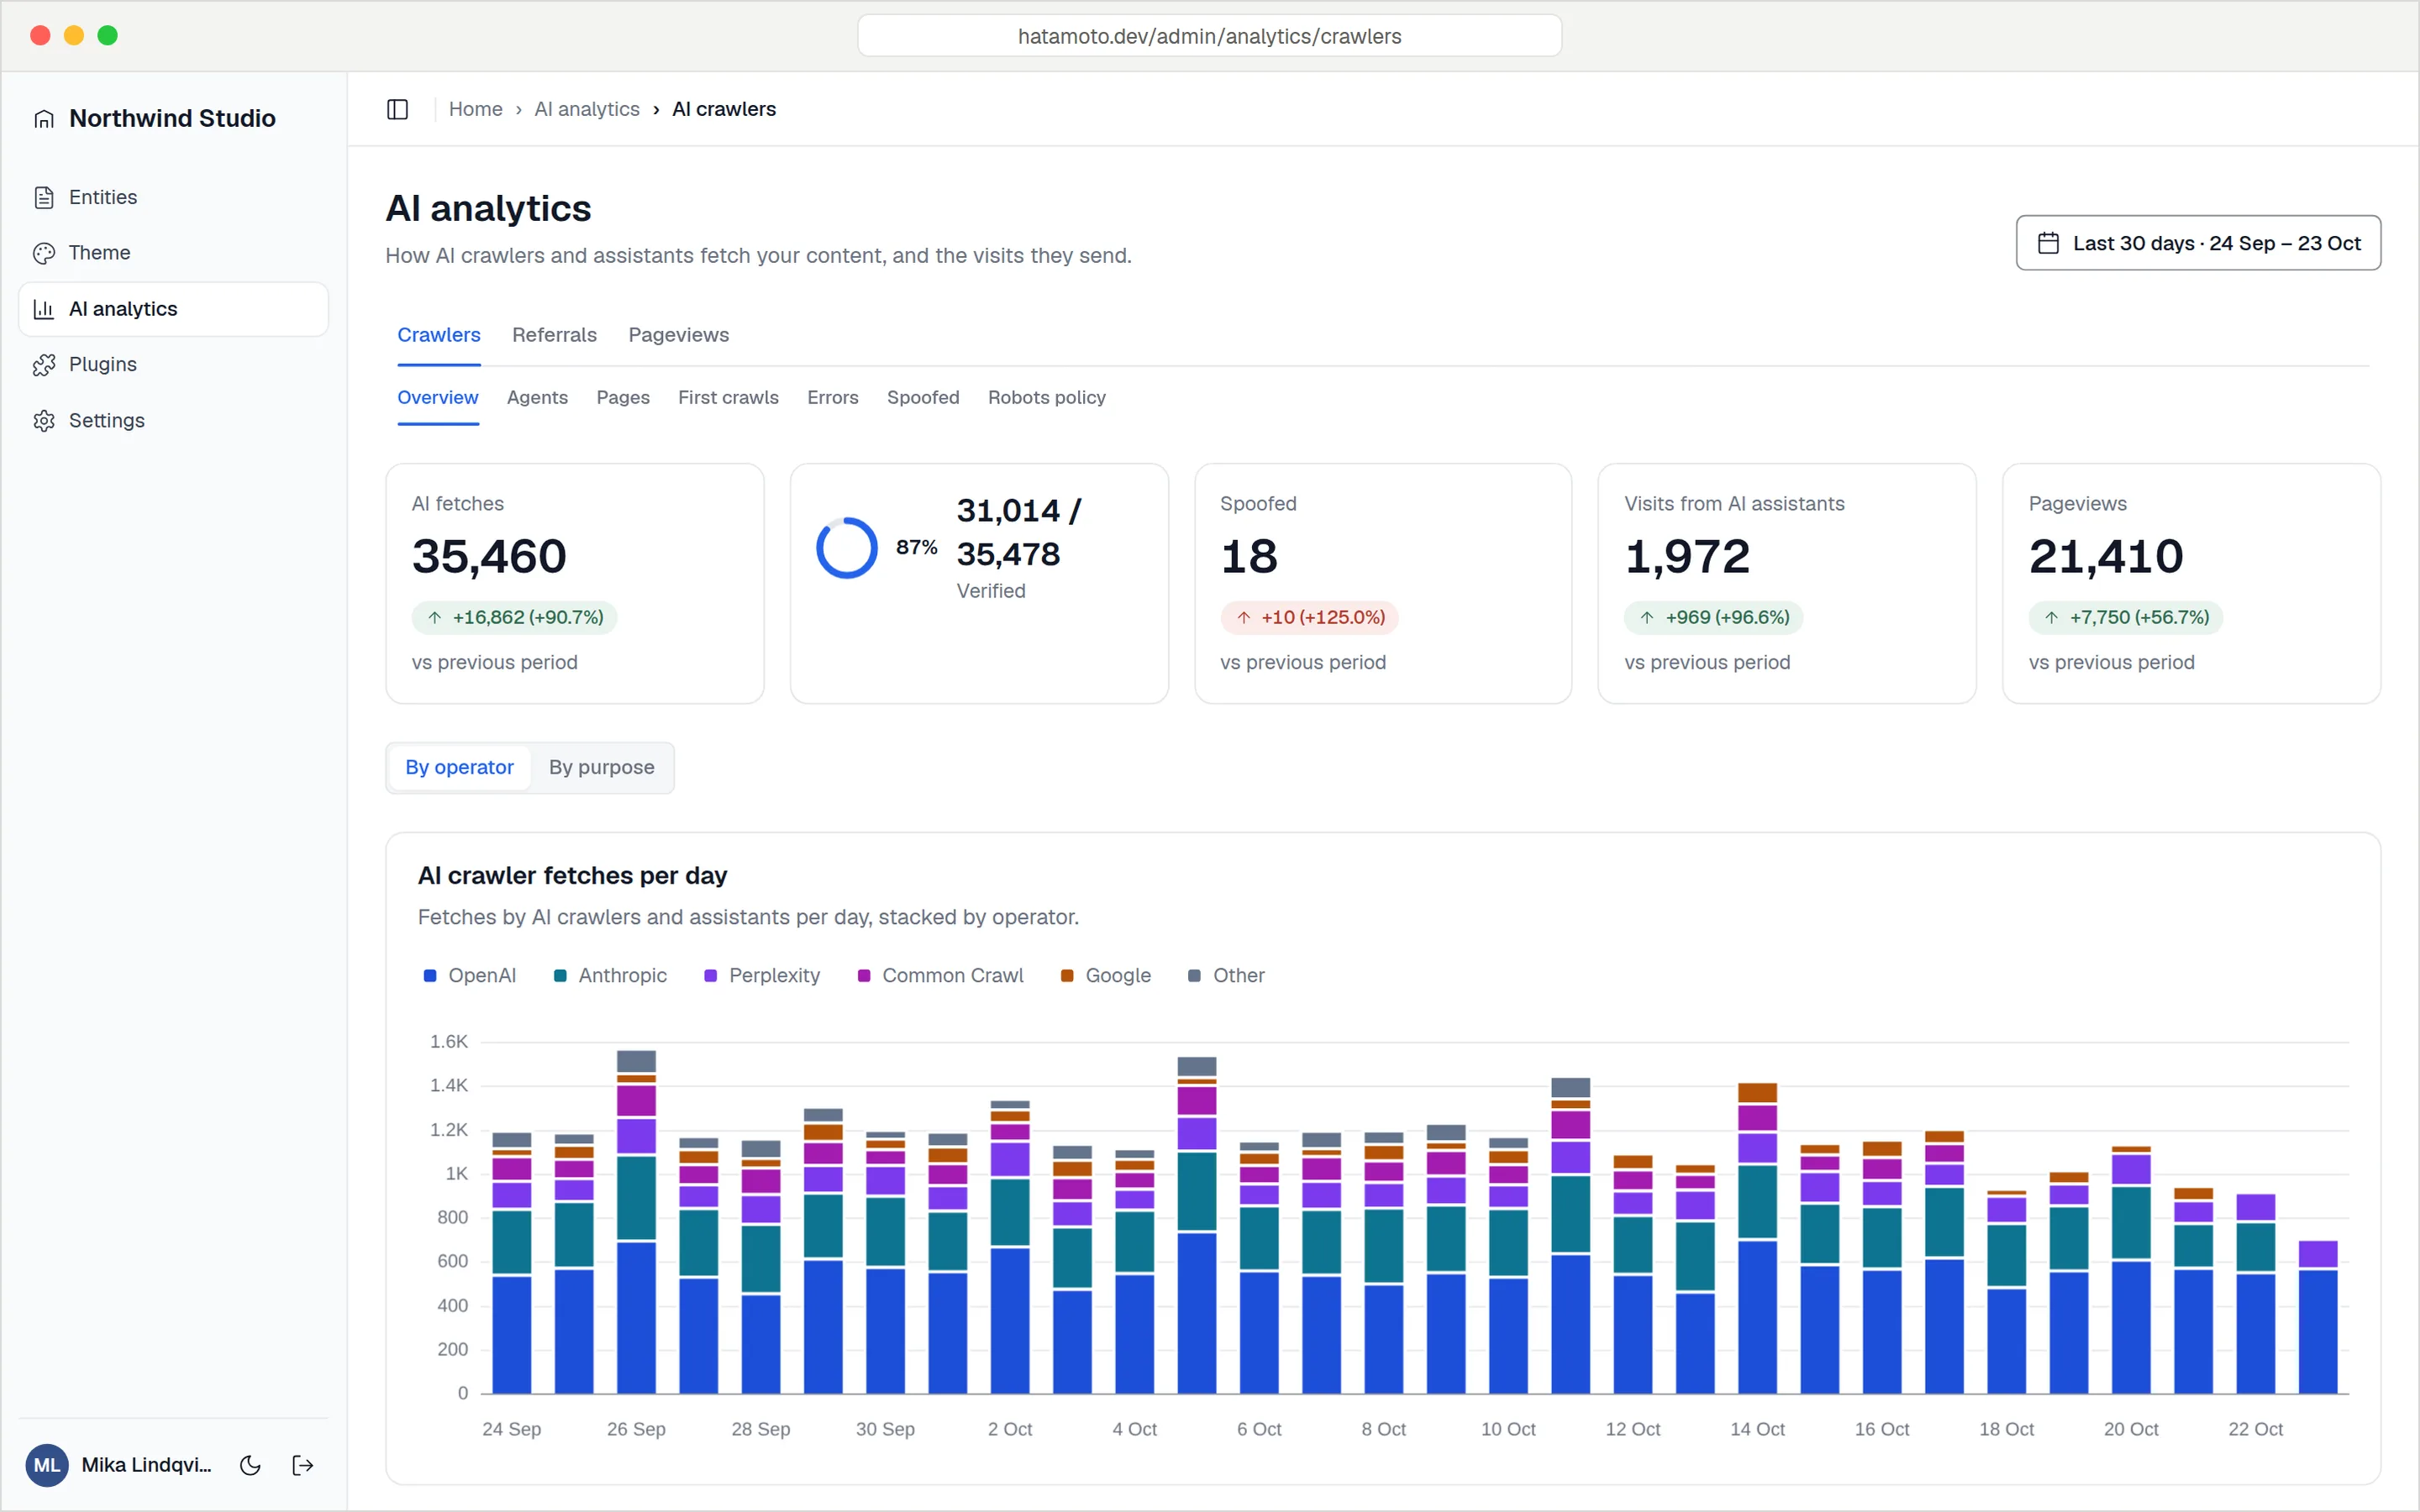Click the Northwind Studio home icon

(x=44, y=119)
